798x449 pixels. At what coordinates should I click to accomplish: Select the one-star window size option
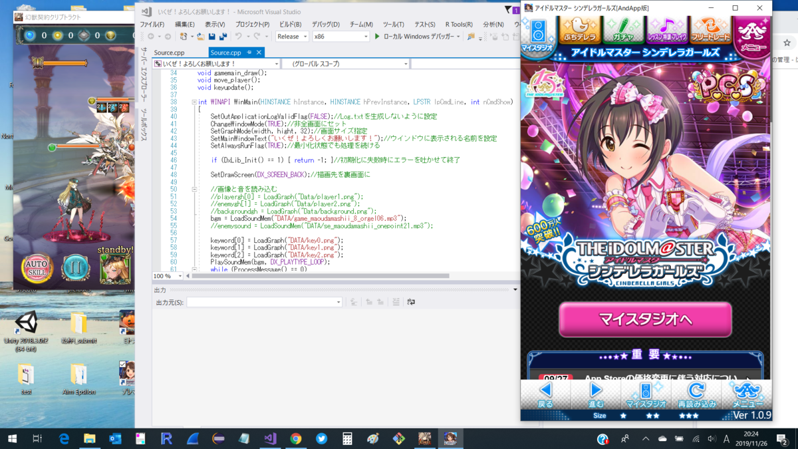coord(623,416)
